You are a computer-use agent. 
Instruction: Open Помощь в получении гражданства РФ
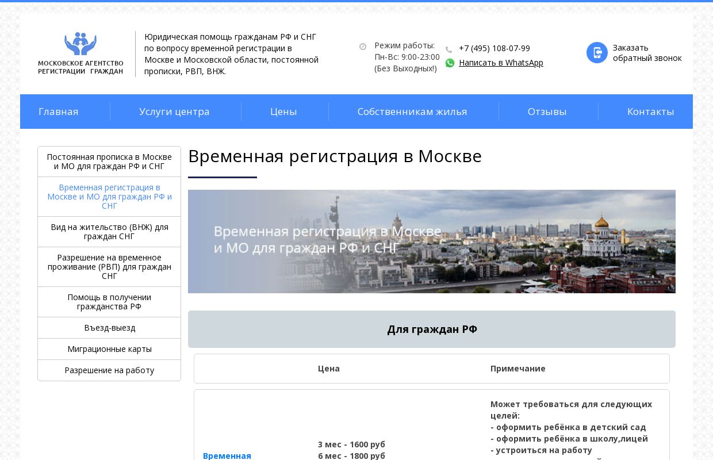coord(109,302)
